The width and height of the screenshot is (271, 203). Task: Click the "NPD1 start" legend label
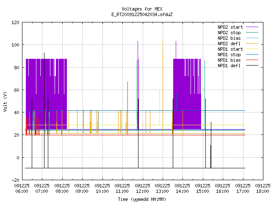(x=230, y=49)
